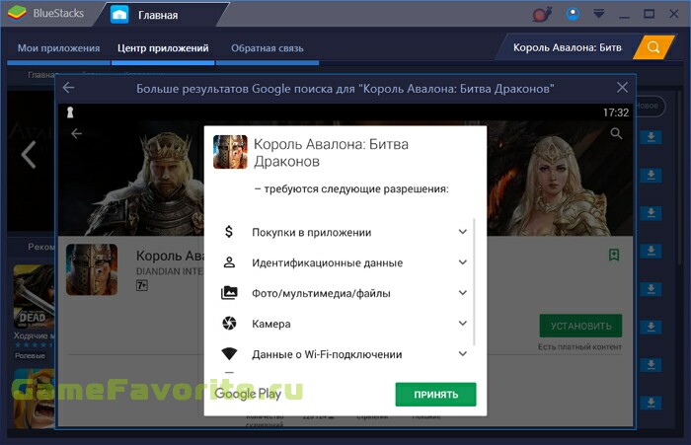
Task: Click the Есть платный контент note
Action: (x=579, y=346)
